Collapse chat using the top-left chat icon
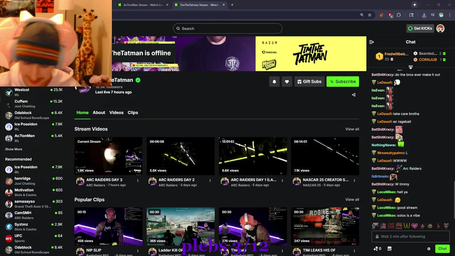The width and height of the screenshot is (455, 256). tap(371, 42)
